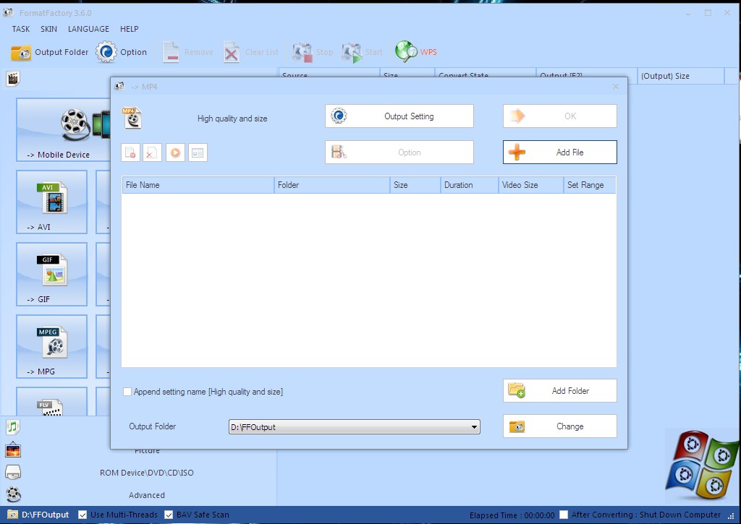Screen dimensions: 741x524
Task: Click the ROM device drive icon
Action: point(13,472)
